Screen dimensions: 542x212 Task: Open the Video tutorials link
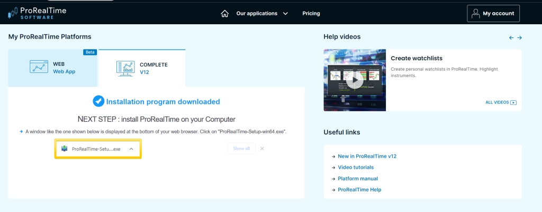click(359, 167)
